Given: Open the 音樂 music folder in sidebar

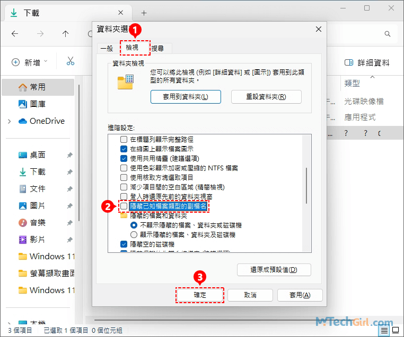Looking at the screenshot, I should pyautogui.click(x=38, y=223).
